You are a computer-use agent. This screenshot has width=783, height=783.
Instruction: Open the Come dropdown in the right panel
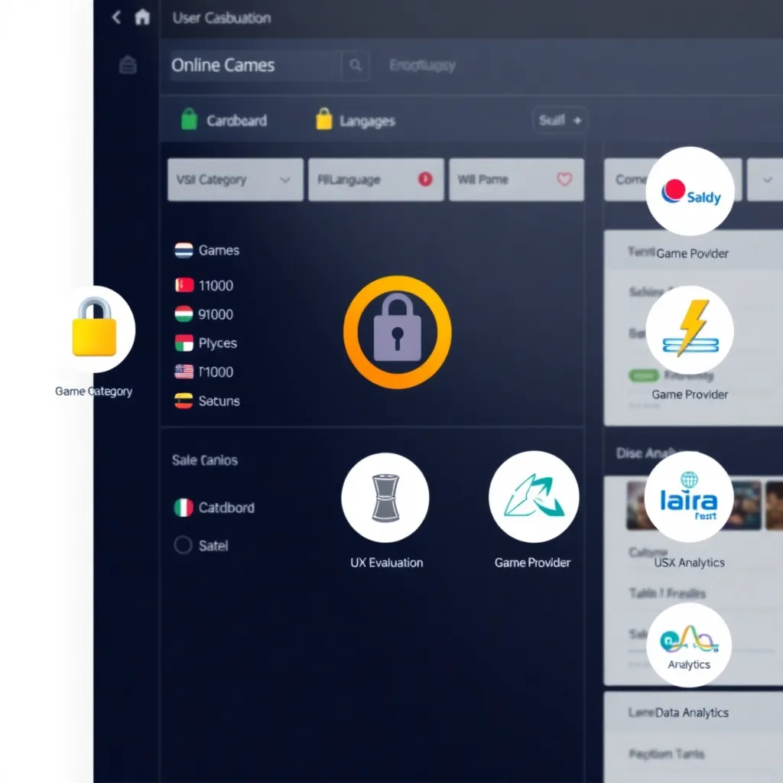(631, 180)
